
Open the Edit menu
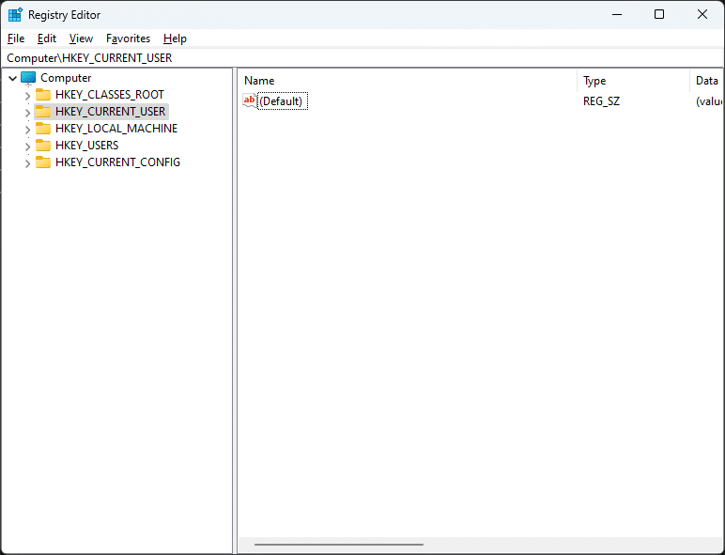(47, 39)
